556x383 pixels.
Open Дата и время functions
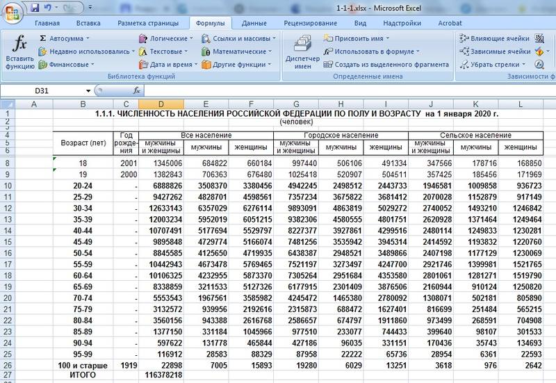coord(169,65)
